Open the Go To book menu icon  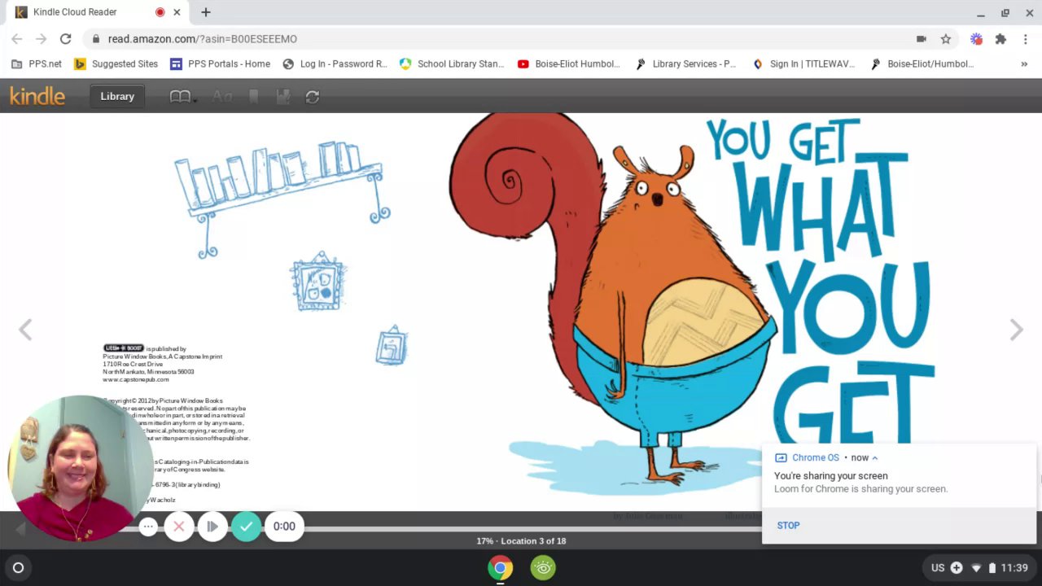pos(182,97)
